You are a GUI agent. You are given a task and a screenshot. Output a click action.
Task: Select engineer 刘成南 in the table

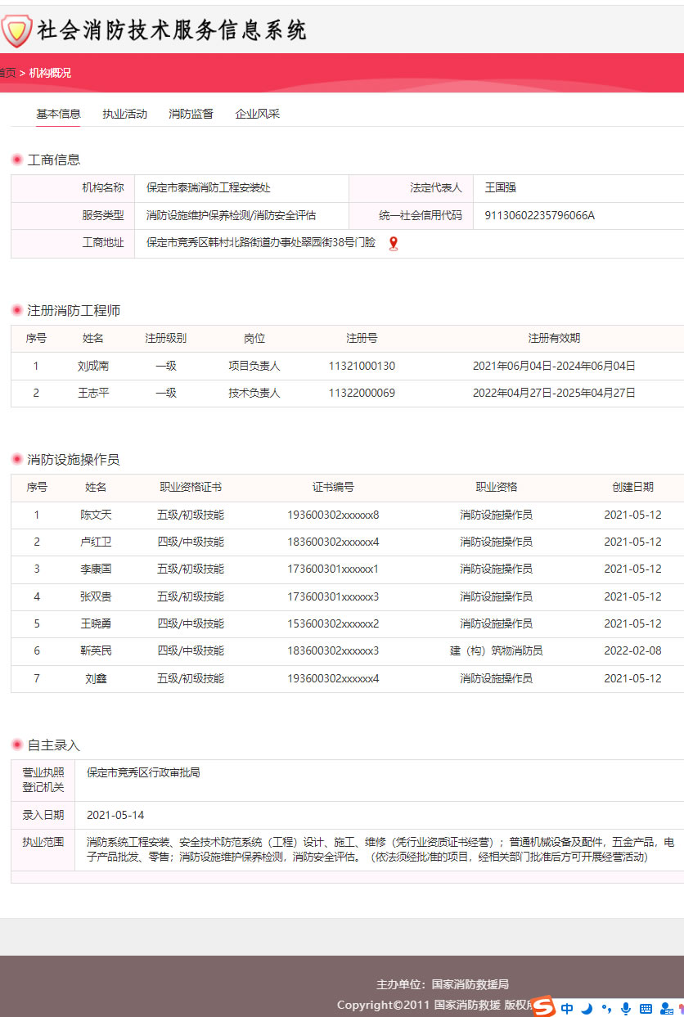(x=93, y=366)
